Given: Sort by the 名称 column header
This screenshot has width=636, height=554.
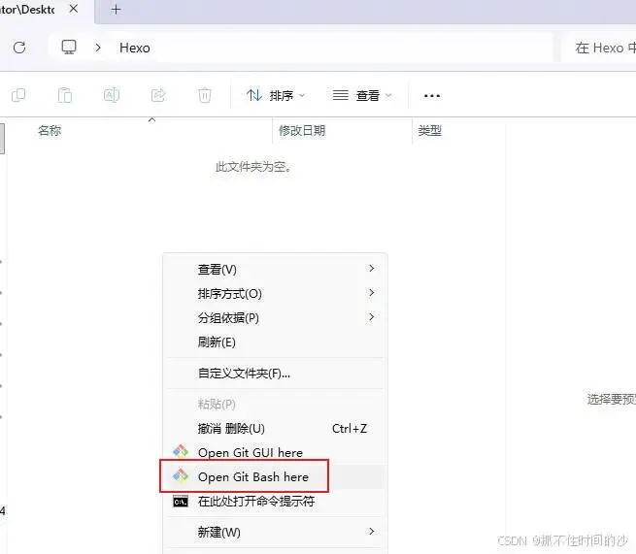Looking at the screenshot, I should [50, 131].
